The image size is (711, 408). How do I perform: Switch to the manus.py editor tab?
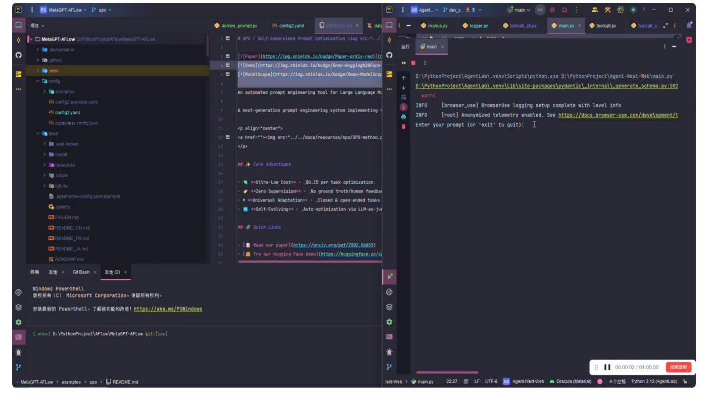[x=434, y=26]
